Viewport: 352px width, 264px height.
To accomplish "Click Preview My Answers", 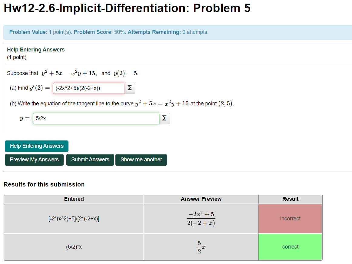I will click(34, 160).
